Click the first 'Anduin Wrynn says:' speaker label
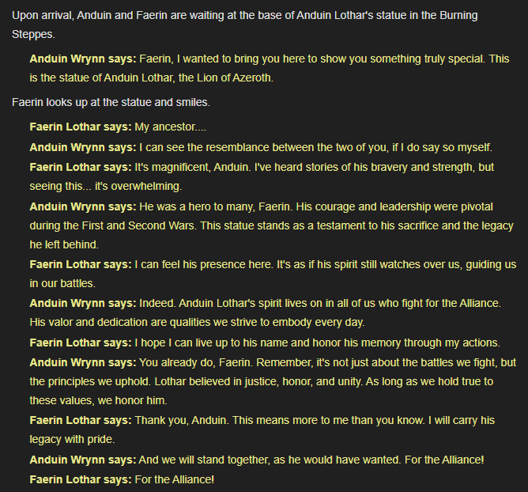 pos(83,59)
